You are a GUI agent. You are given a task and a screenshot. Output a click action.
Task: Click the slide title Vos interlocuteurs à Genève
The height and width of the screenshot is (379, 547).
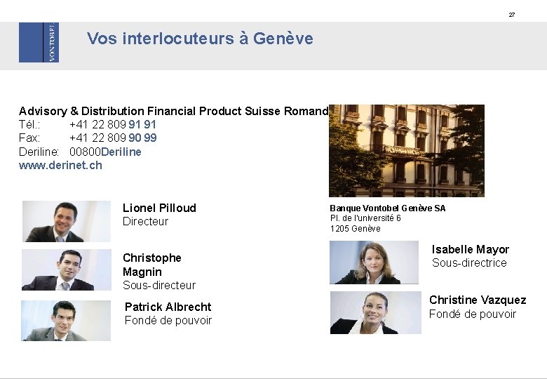(201, 38)
